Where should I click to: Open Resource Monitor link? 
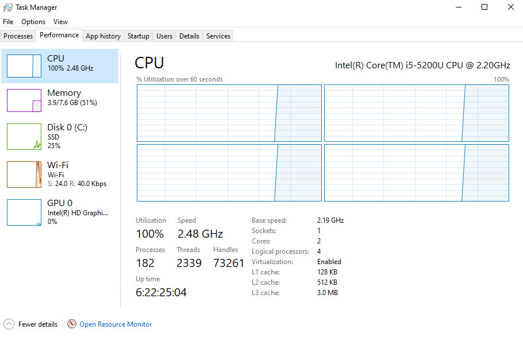pyautogui.click(x=116, y=324)
